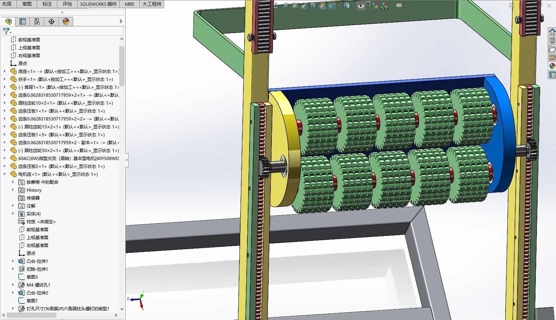The image size is (556, 320).
Task: Open View Settings dropdown arrow
Action: (406, 6)
